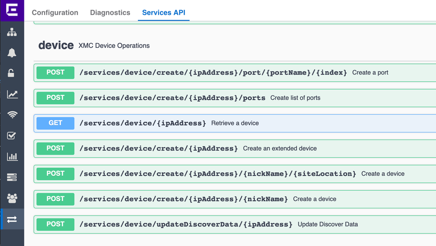
Task: Open the Reports bar chart icon
Action: 12,157
